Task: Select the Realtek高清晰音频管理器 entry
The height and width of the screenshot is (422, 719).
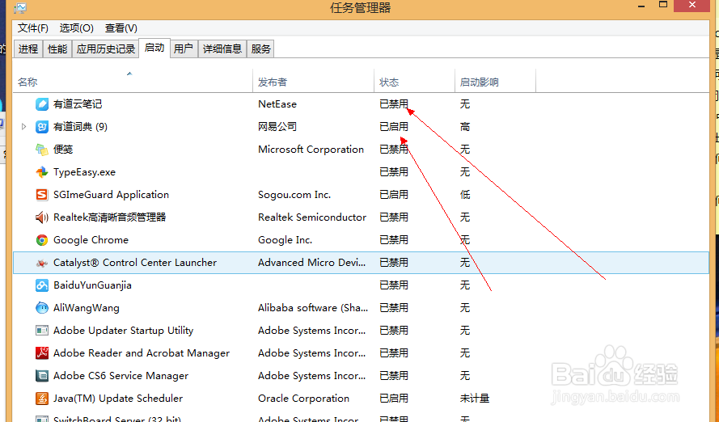Action: [x=110, y=217]
